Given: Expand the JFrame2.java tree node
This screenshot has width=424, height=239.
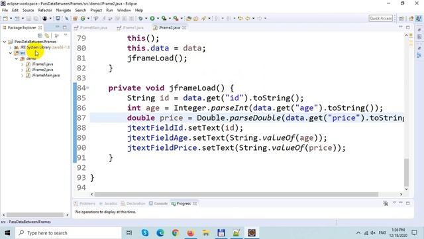Looking at the screenshot, I should [22, 70].
